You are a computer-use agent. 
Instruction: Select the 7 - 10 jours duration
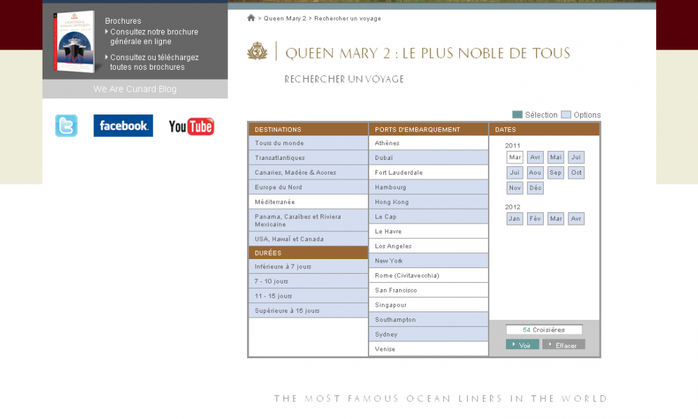point(308,281)
